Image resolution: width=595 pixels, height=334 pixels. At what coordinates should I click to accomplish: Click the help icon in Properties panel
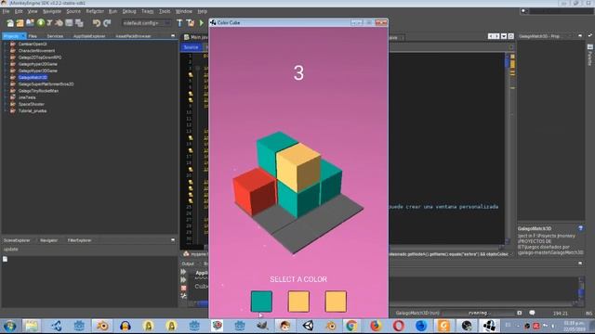(x=580, y=228)
